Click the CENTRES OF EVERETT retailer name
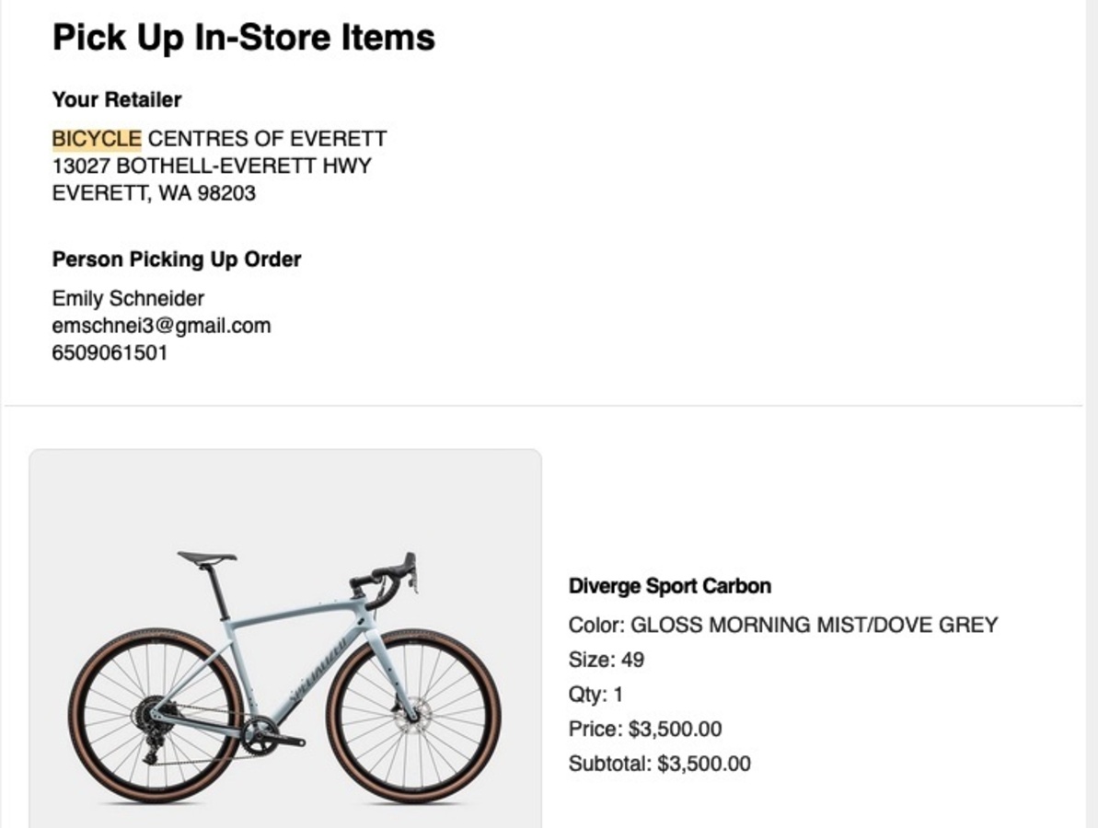 coord(267,139)
